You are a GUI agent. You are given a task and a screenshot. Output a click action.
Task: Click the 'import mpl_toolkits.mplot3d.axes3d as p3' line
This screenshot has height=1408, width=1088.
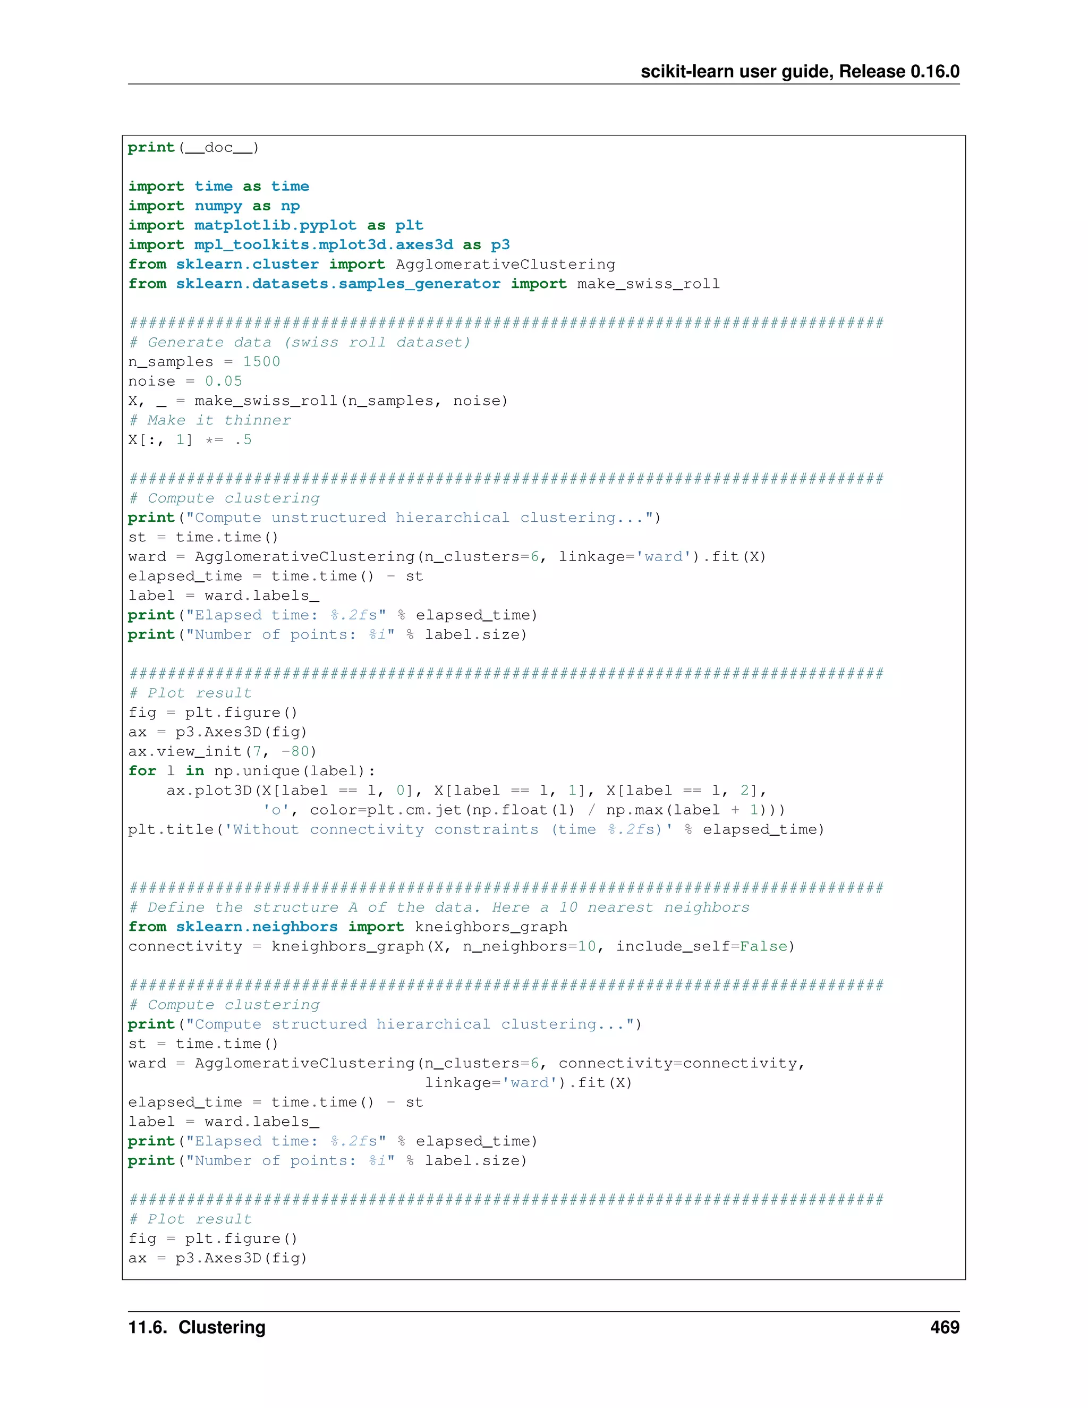pyautogui.click(x=319, y=244)
